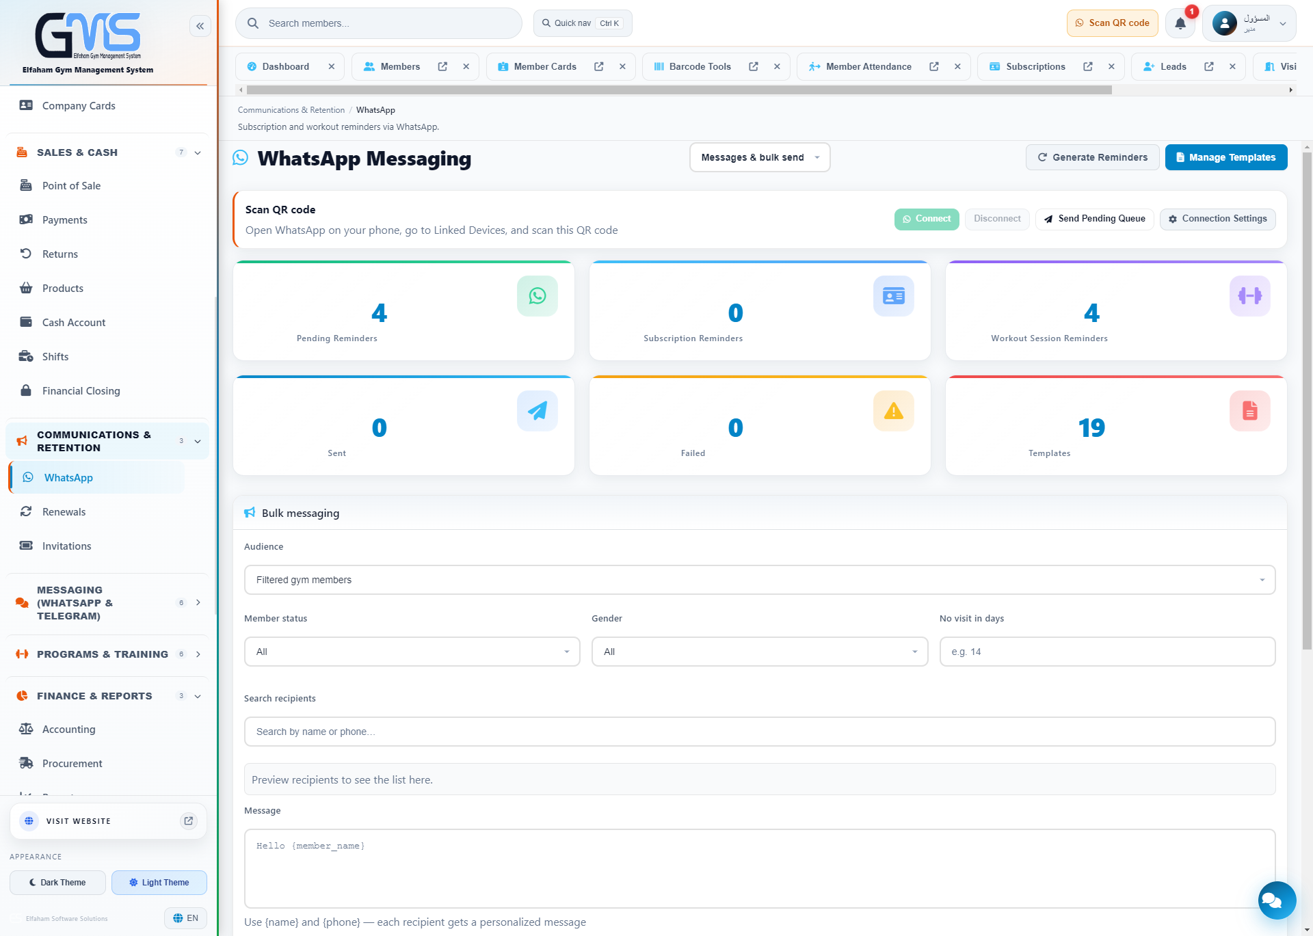Click the Shifts sidebar icon
This screenshot has height=936, width=1313.
coord(26,356)
